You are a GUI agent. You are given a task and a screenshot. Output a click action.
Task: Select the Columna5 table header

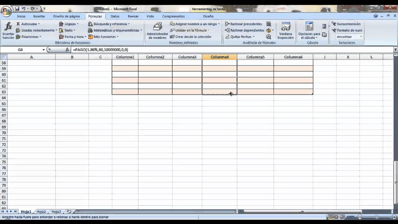[x=255, y=57]
